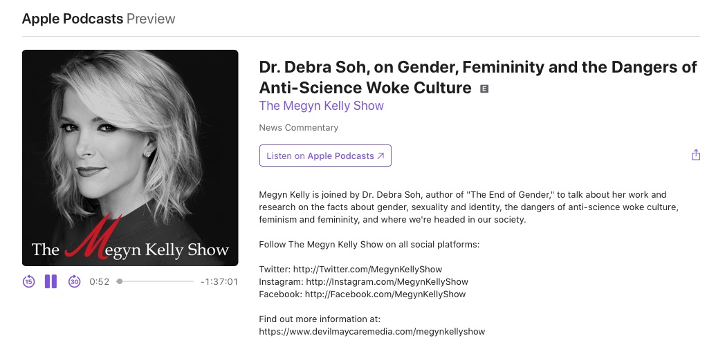707x347 pixels.
Task: Seek using the episode progress bar
Action: point(156,281)
